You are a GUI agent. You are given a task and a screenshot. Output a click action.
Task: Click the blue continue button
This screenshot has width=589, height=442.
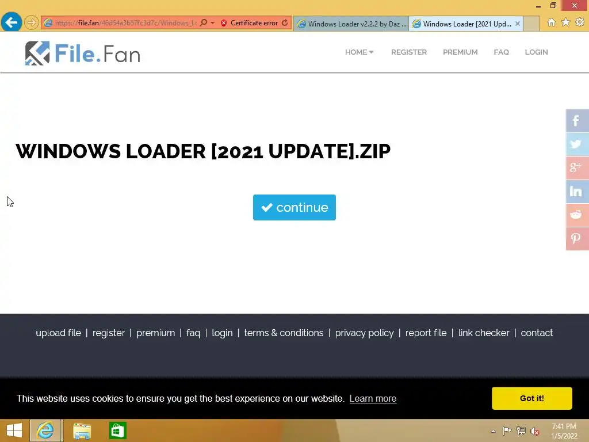click(294, 207)
